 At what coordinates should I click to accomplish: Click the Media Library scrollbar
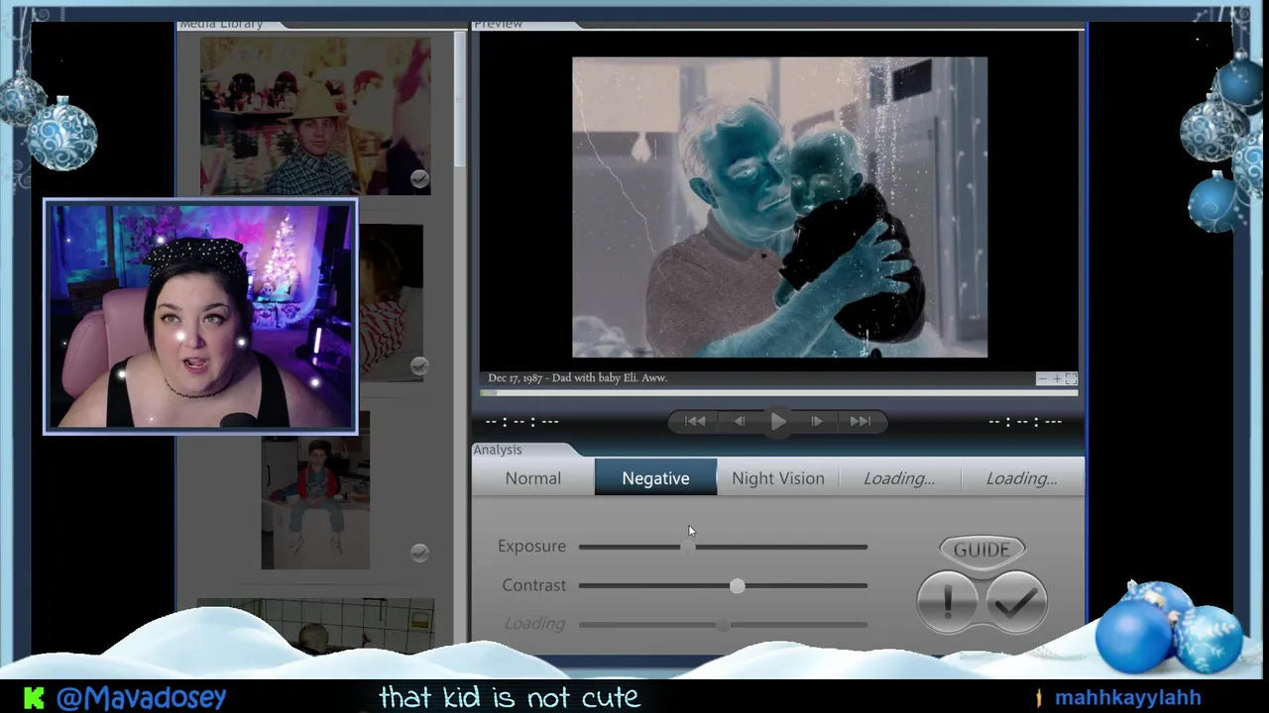(460, 99)
